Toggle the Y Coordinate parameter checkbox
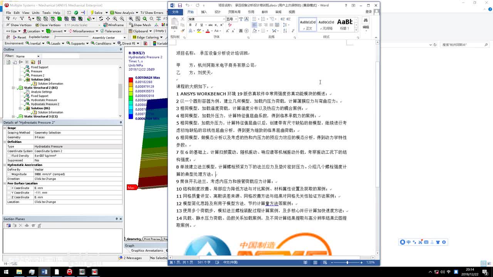This screenshot has width=493, height=277. point(9,193)
